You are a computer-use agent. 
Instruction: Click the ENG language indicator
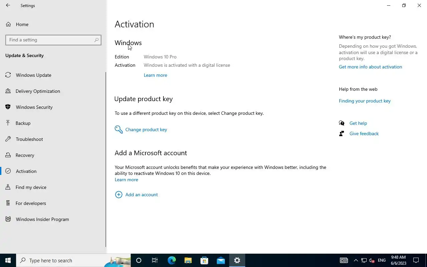click(382, 260)
